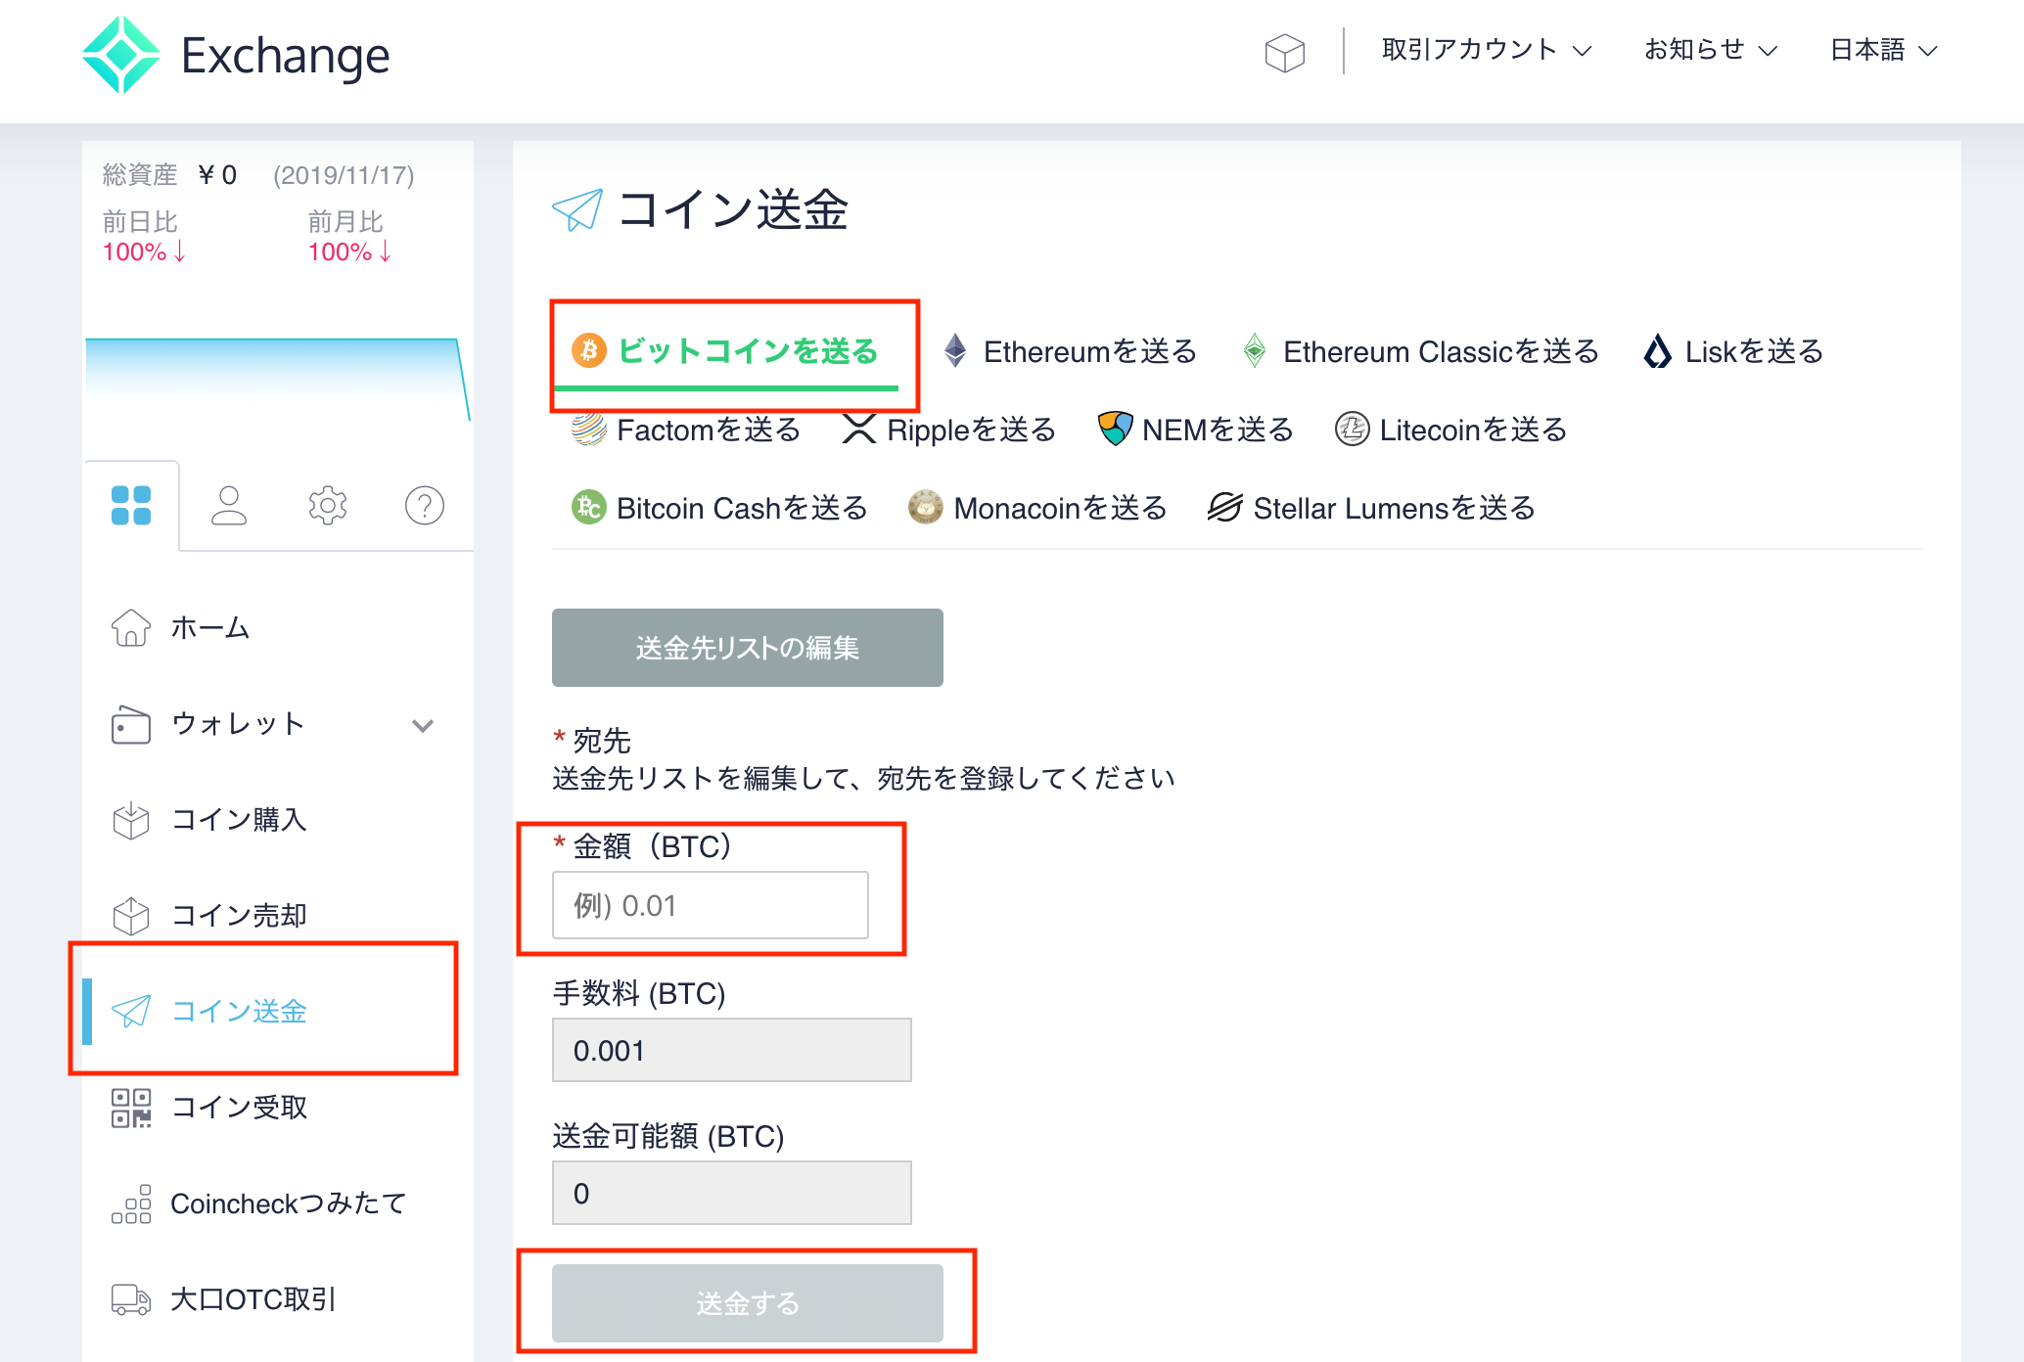Image resolution: width=2024 pixels, height=1362 pixels.
Task: Click the Monacoin cat icon
Action: point(925,507)
